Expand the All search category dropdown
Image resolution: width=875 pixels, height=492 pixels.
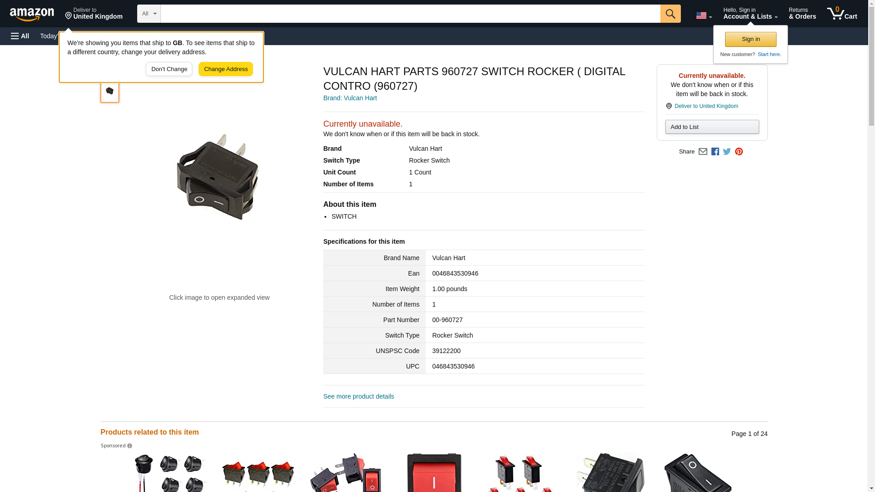point(149,14)
